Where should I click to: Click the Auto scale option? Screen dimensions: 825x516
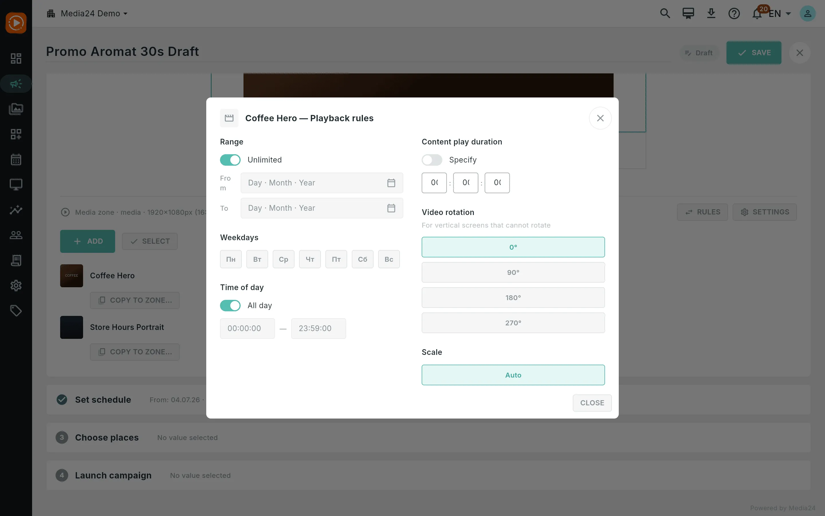click(x=513, y=375)
